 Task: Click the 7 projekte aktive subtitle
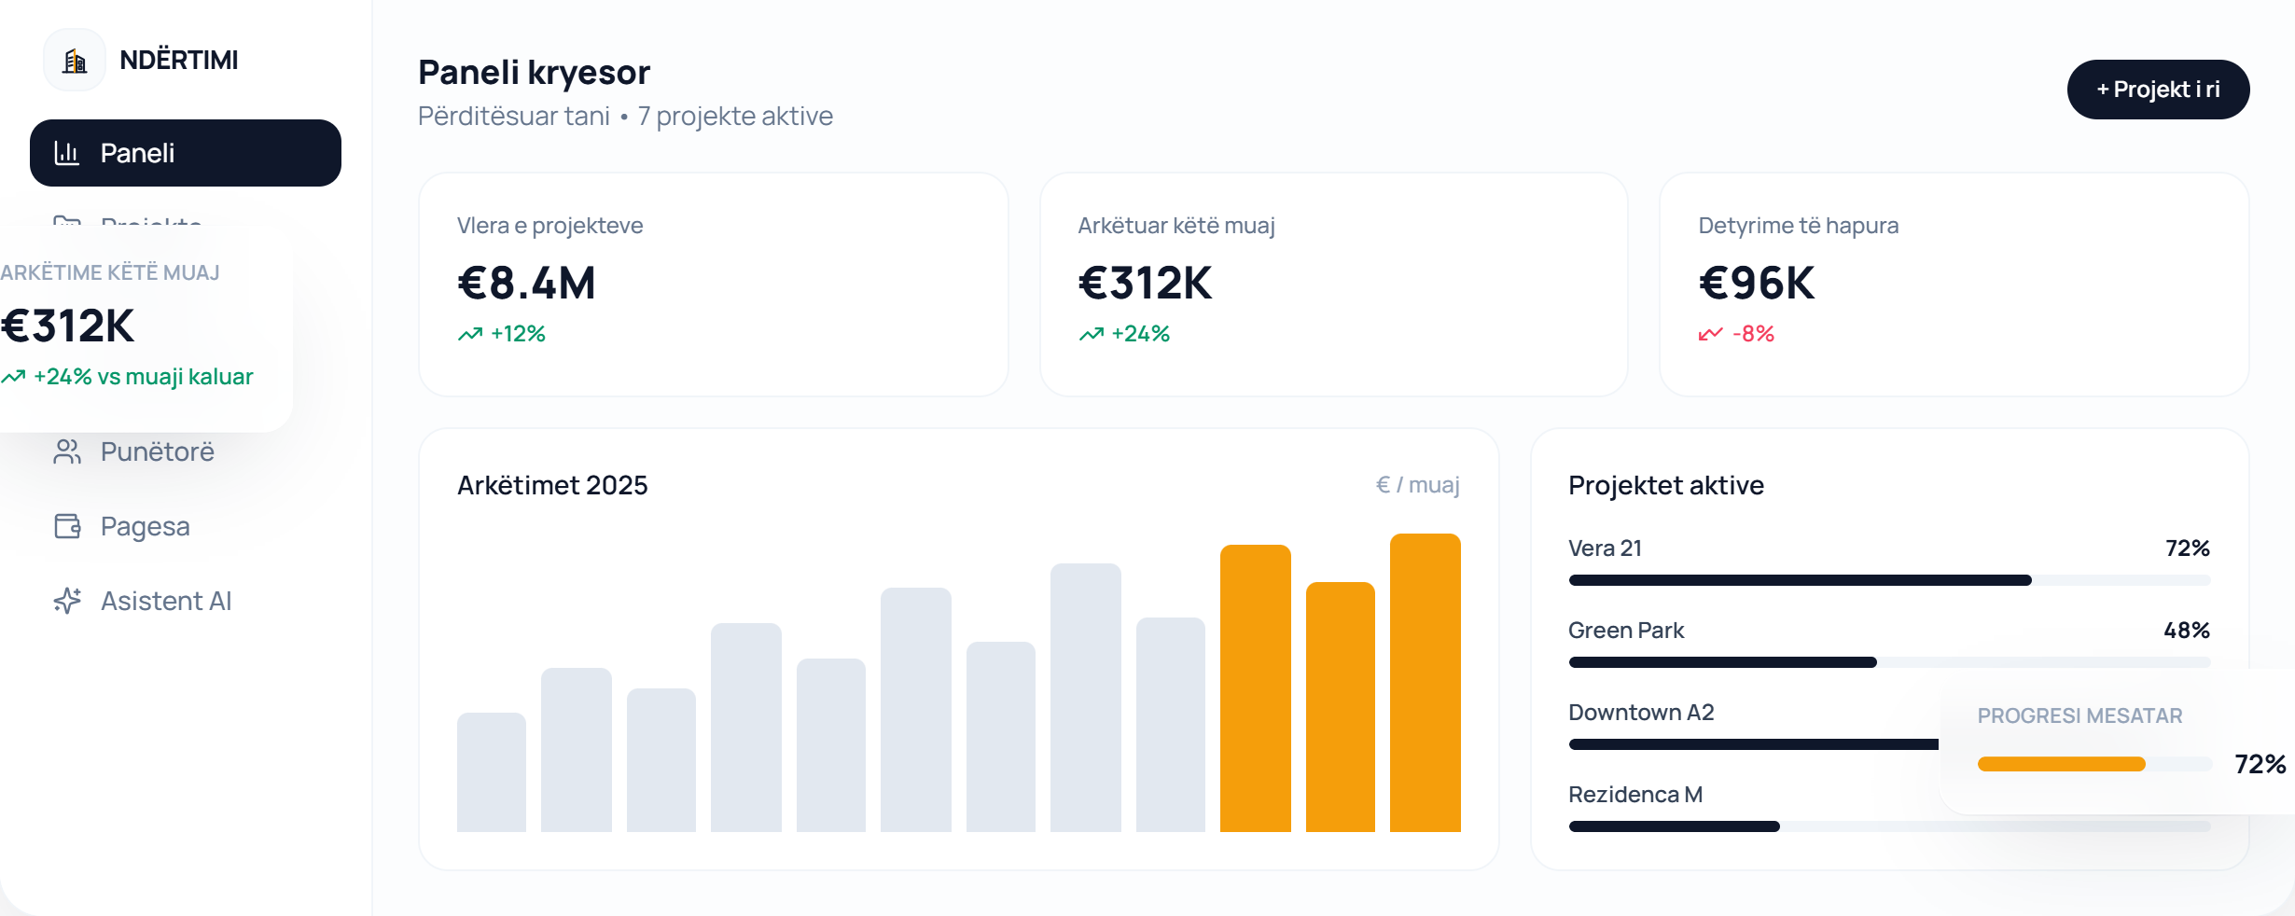tap(735, 117)
